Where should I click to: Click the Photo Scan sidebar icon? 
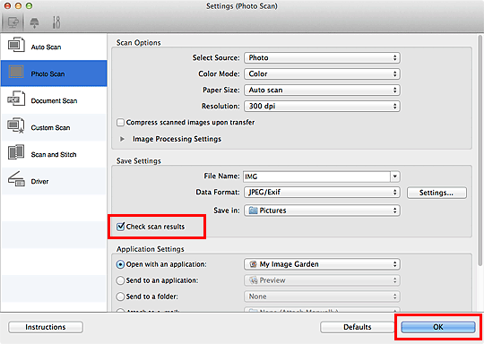tap(15, 72)
